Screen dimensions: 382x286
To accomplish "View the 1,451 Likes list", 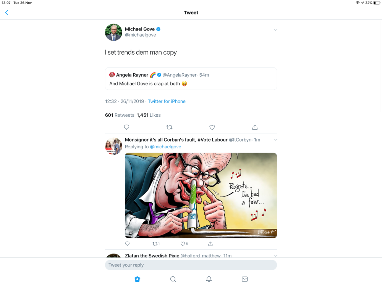I will tap(149, 115).
